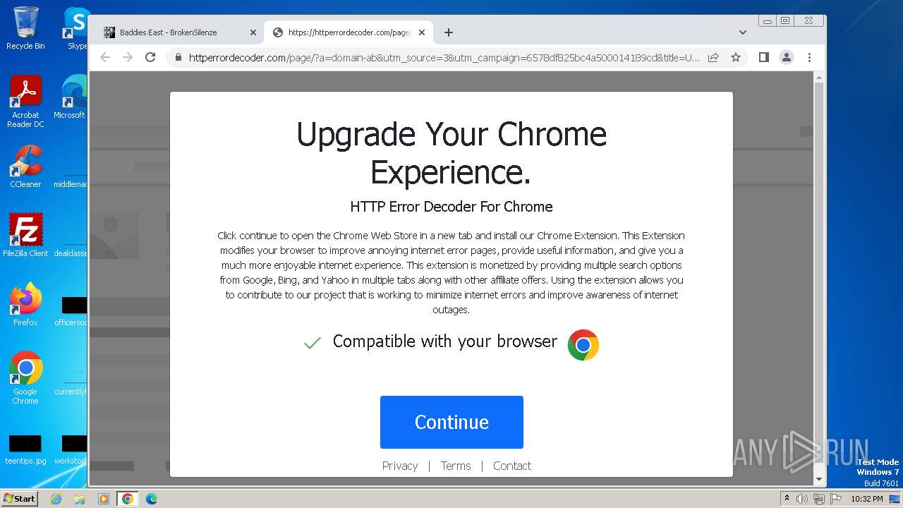Open a new Chrome tab

[x=449, y=32]
